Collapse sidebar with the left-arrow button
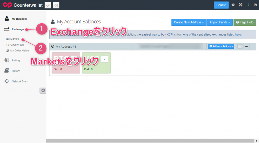This screenshot has width=259, height=143. pyautogui.click(x=43, y=90)
